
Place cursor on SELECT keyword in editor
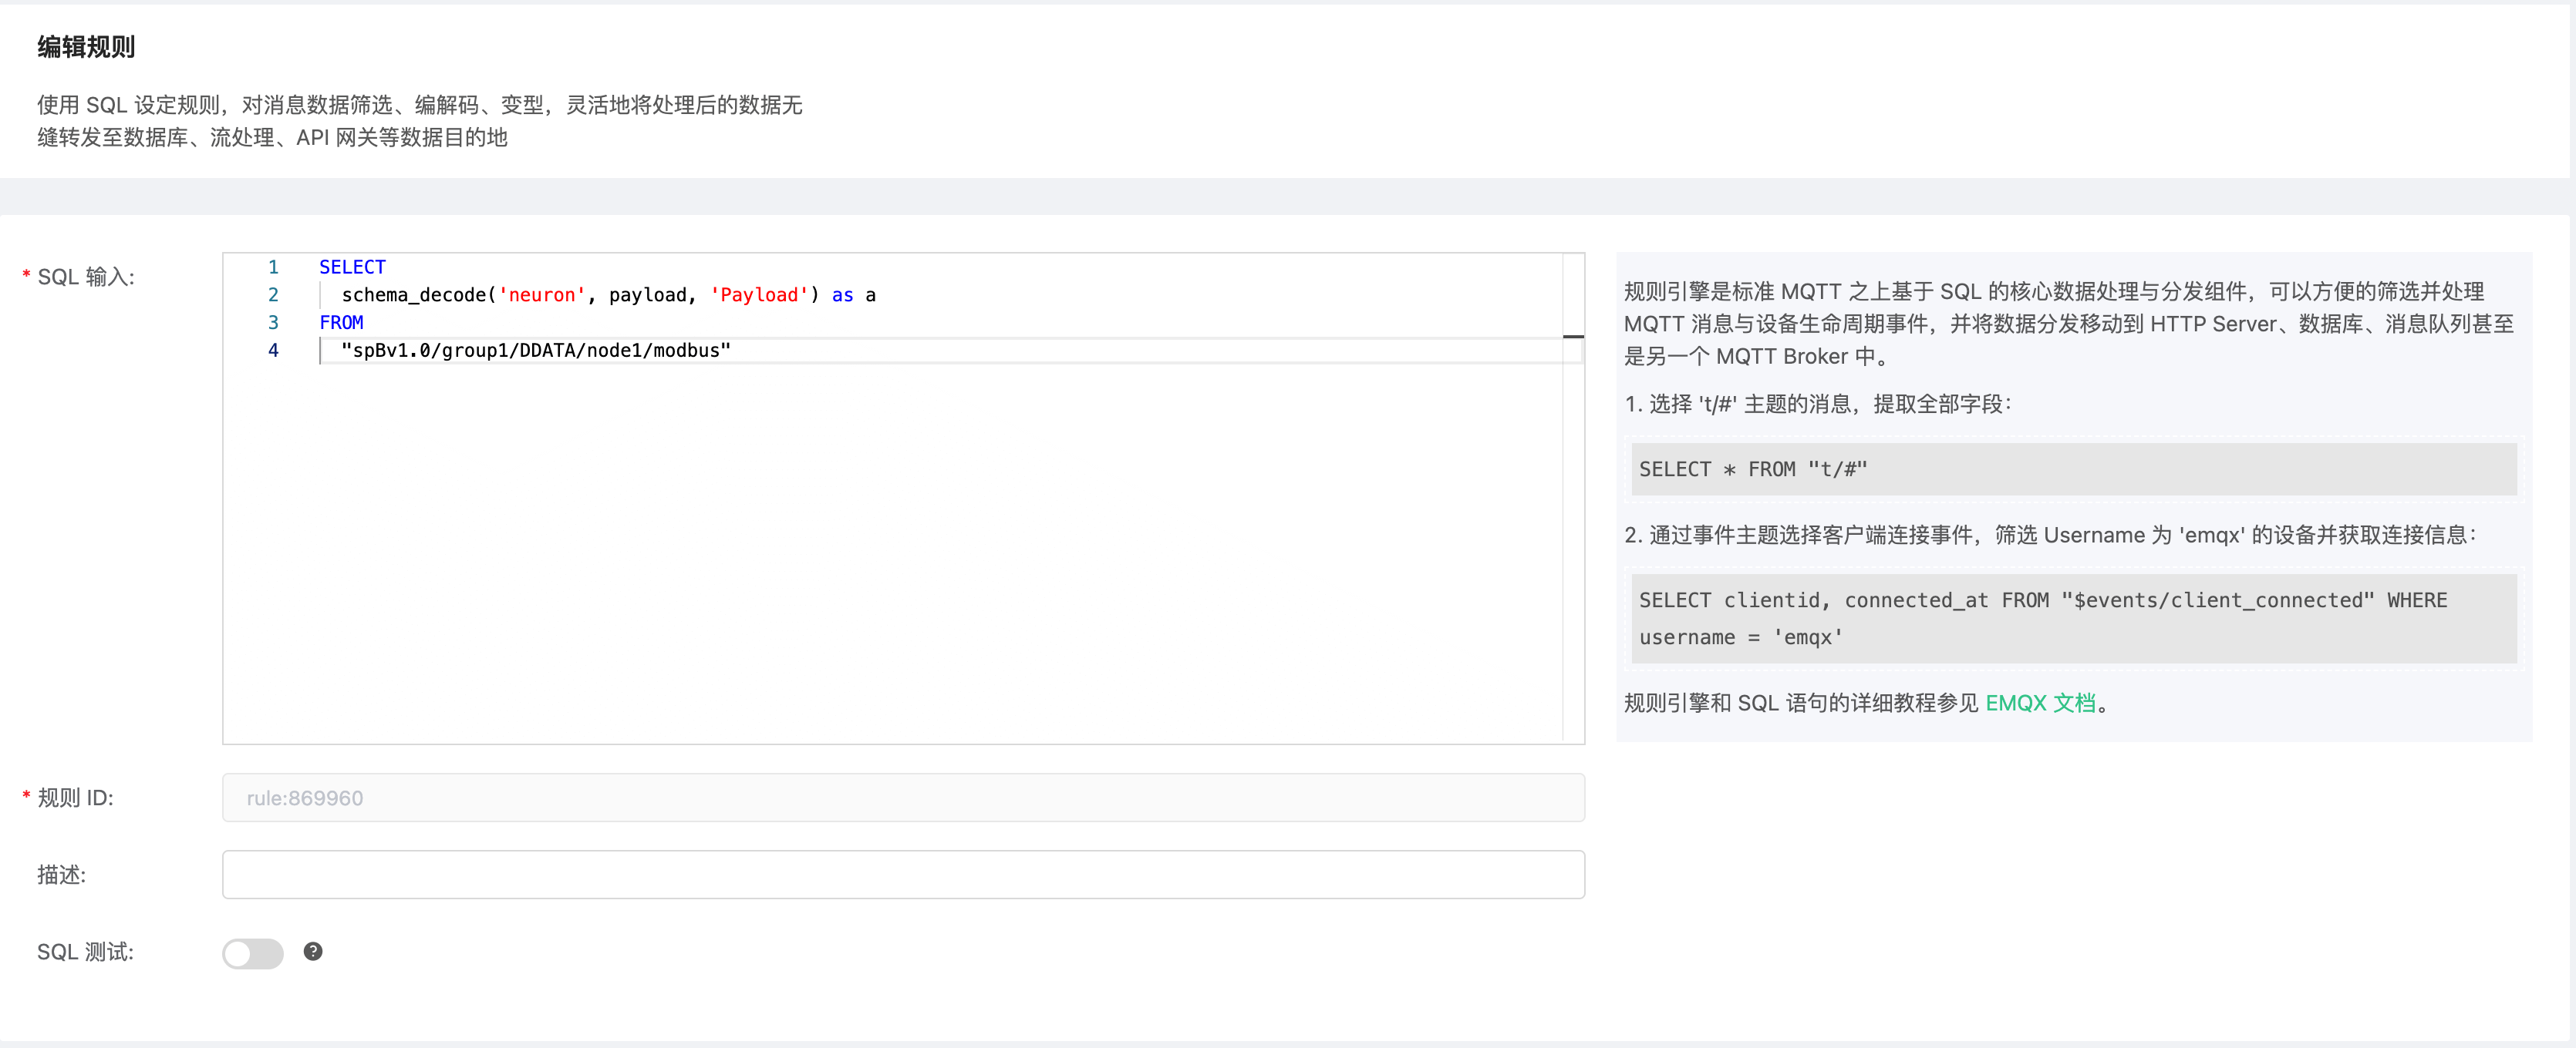(x=352, y=267)
